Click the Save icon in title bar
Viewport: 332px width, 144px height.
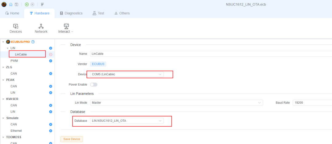[x=16, y=4]
